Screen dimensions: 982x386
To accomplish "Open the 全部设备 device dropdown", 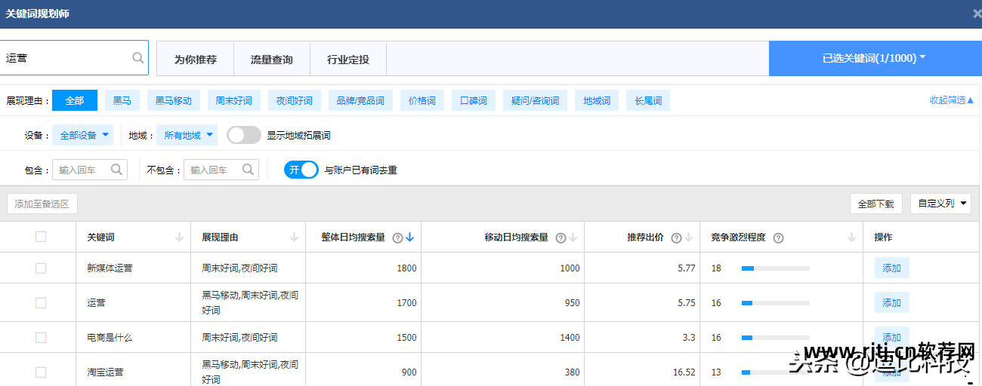I will click(x=83, y=135).
